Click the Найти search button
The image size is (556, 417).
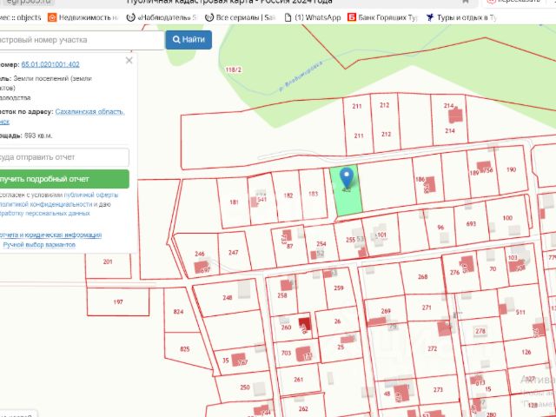coord(189,40)
